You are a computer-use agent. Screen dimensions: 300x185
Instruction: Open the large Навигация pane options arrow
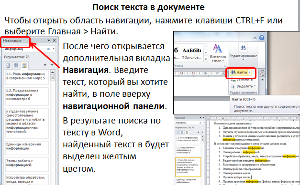(49, 41)
